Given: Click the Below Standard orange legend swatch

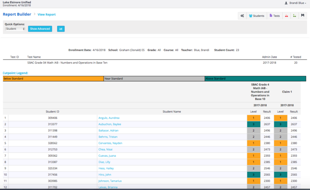Looking at the screenshot, I should pyautogui.click(x=53, y=79).
